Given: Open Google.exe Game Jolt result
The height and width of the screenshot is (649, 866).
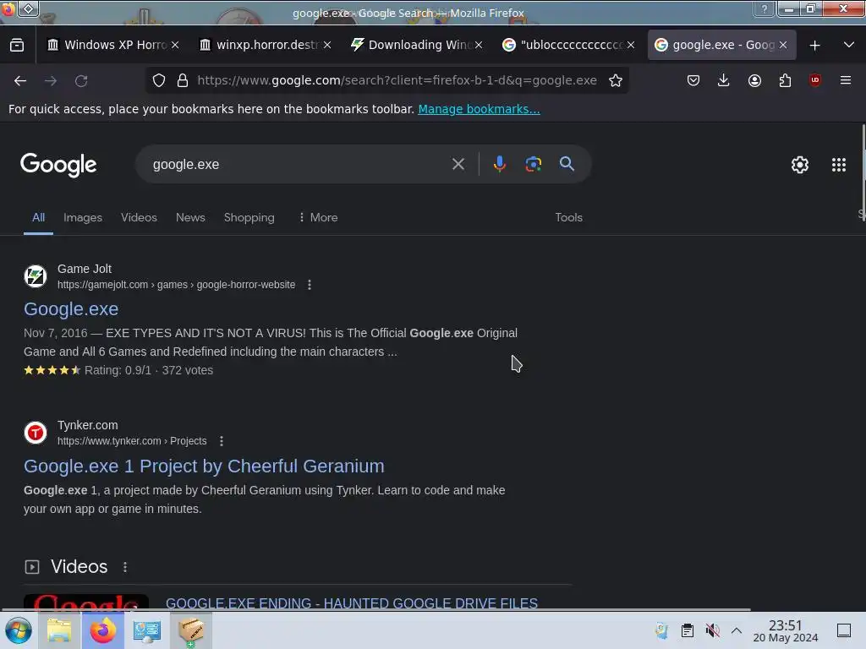Looking at the screenshot, I should pos(71,309).
